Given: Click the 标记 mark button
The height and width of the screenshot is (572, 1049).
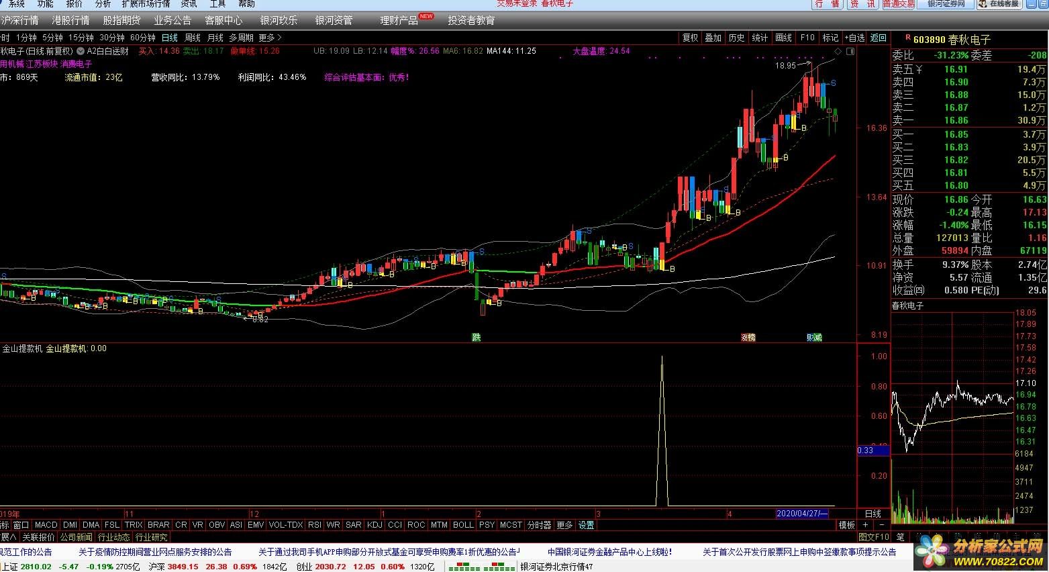Looking at the screenshot, I should [x=830, y=38].
